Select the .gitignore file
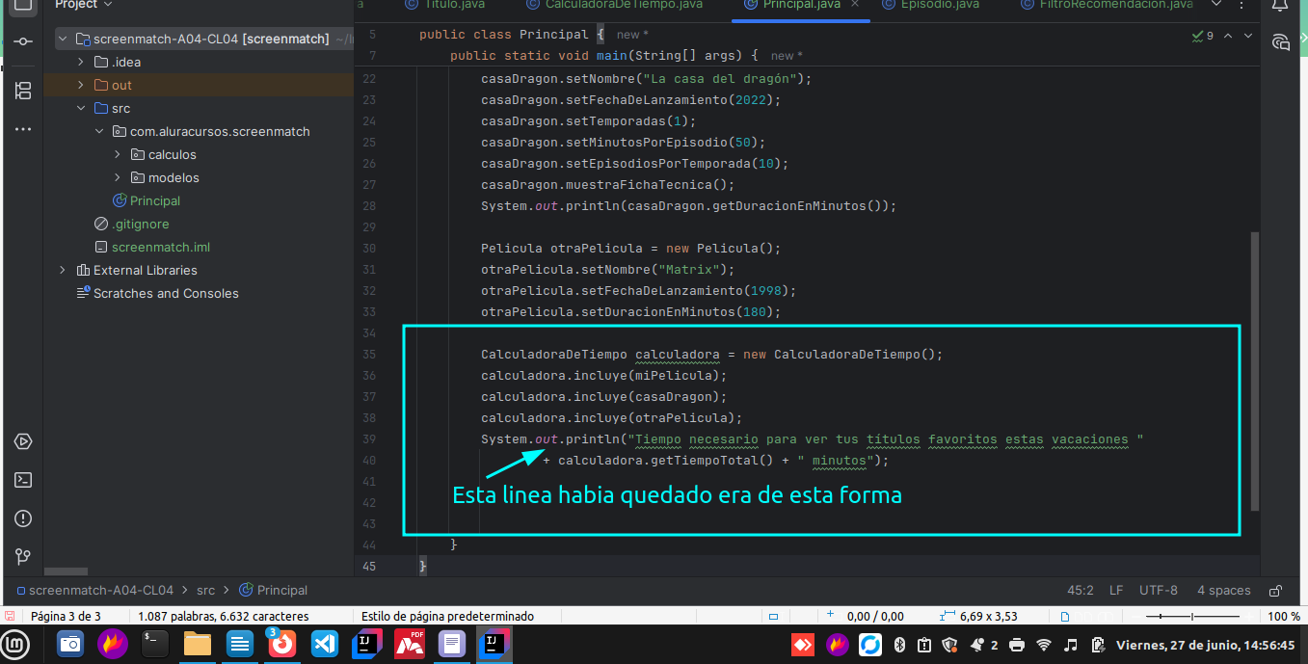The image size is (1308, 664). (131, 224)
